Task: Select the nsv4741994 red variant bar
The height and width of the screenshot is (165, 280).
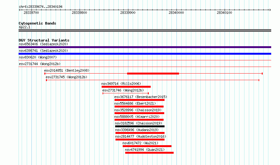Action: pyautogui.click(x=149, y=153)
